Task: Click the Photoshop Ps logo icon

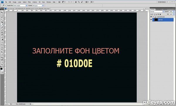Action: [2, 2]
